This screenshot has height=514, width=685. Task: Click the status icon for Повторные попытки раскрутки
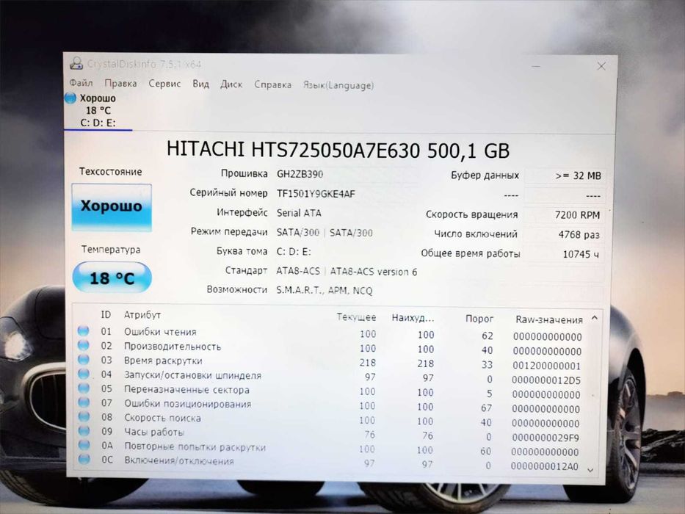[x=84, y=445]
